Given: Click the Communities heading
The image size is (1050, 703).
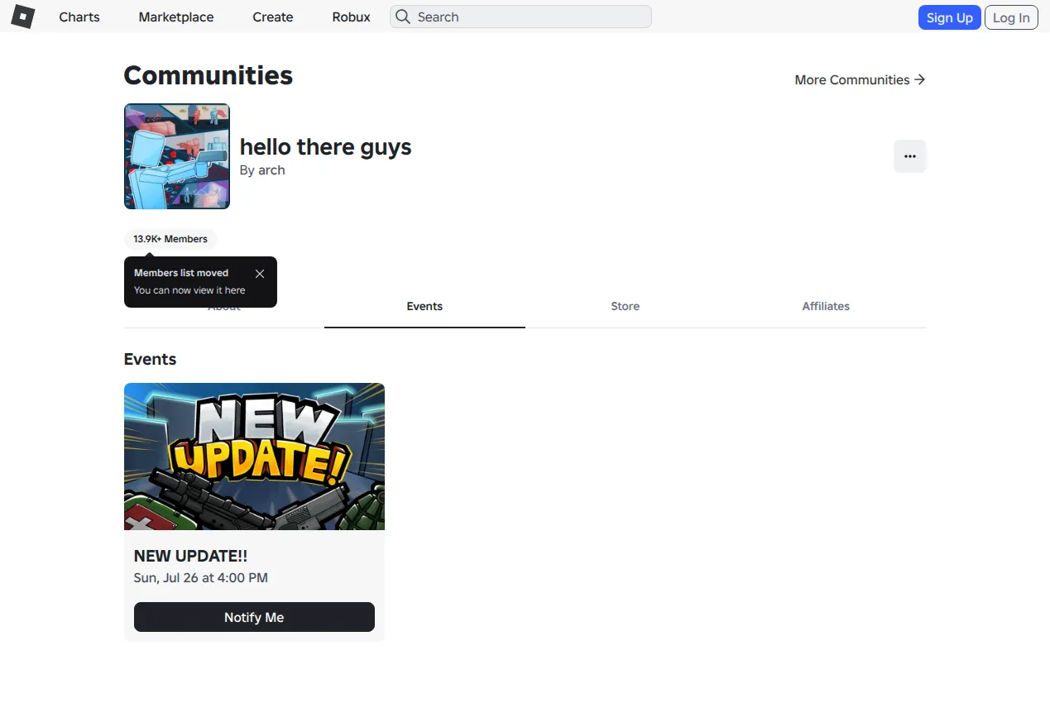Looking at the screenshot, I should (209, 75).
